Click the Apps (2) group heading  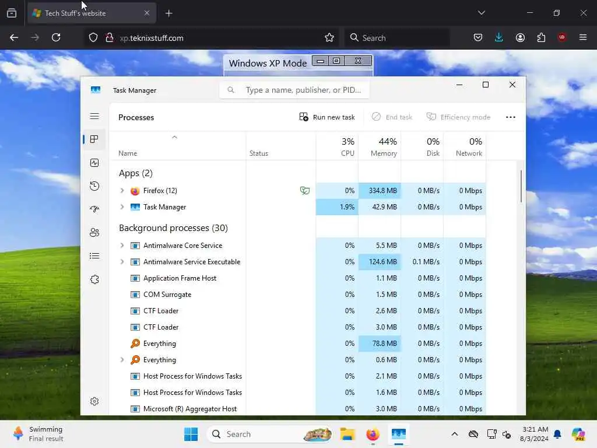(x=135, y=173)
